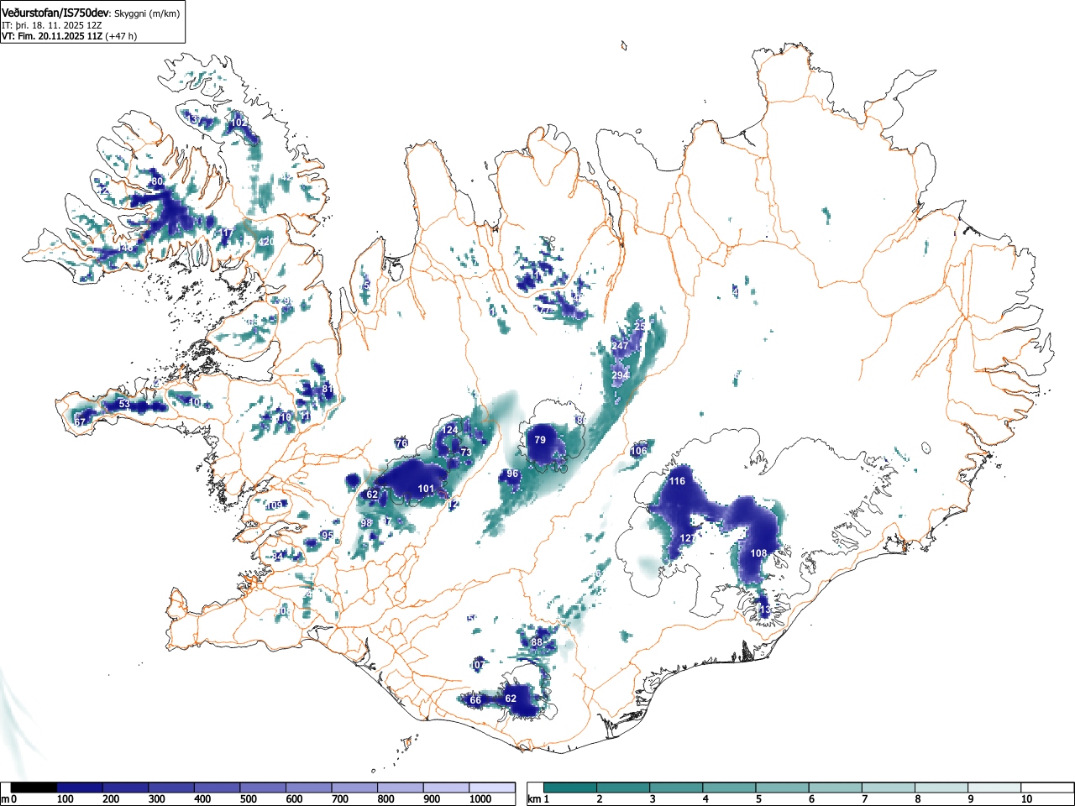The image size is (1075, 806).
Task: Click the 'Veðurstofan/IS750dev' title text
Action: (56, 13)
